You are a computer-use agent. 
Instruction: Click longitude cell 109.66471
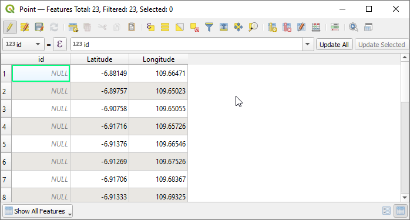coord(158,74)
